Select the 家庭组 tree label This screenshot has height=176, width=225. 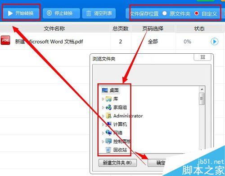pos(120,107)
